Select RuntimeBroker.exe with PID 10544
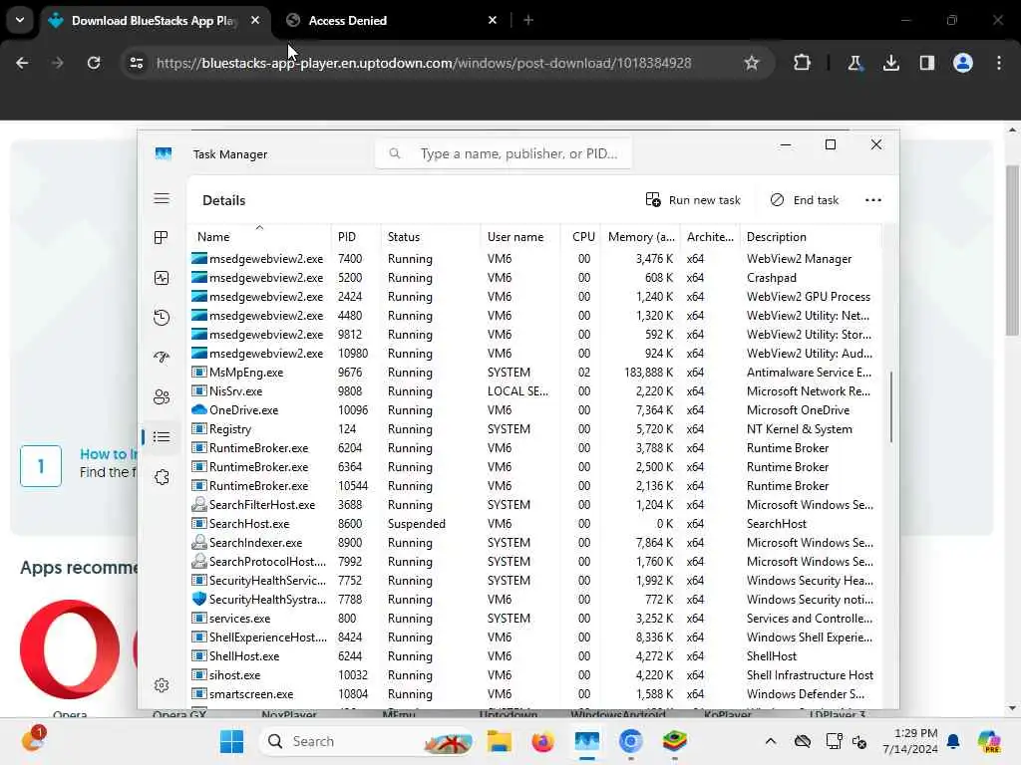 tap(535, 486)
